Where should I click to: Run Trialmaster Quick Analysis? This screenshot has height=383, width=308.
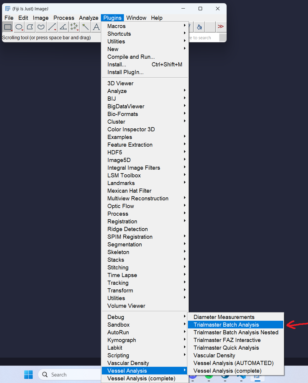pyautogui.click(x=235, y=348)
